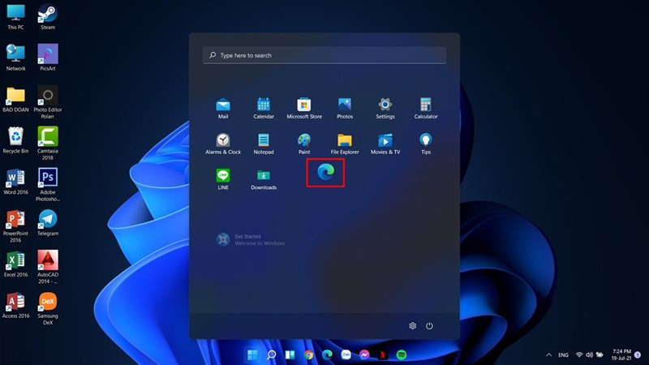Select the Access 2016 shortcut
649x365 pixels.
[15, 306]
